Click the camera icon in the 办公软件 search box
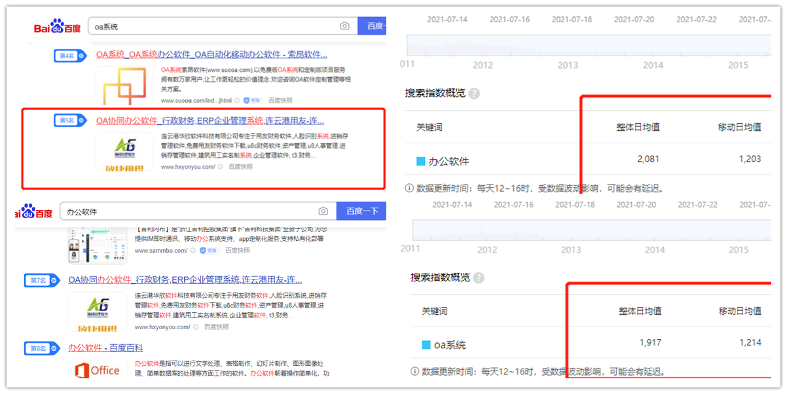 [x=323, y=211]
